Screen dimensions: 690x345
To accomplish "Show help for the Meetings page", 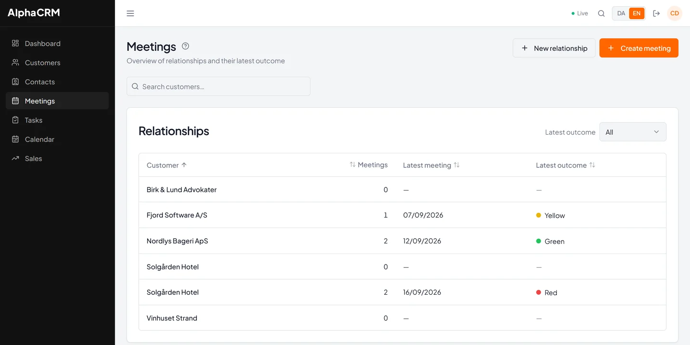I will point(185,46).
